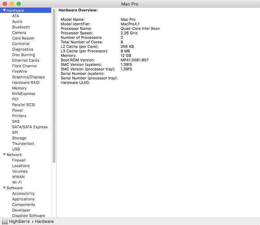260x225 pixels.
Task: Click the Total Number of Cores value
Action: coord(122,42)
